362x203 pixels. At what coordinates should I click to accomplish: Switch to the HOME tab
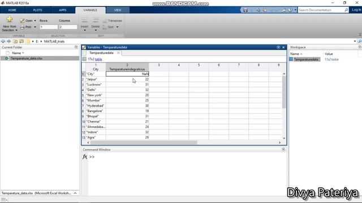tap(12, 10)
